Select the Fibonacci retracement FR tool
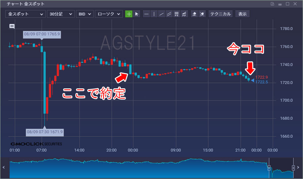The width and height of the screenshot is (303, 179). click(x=177, y=14)
